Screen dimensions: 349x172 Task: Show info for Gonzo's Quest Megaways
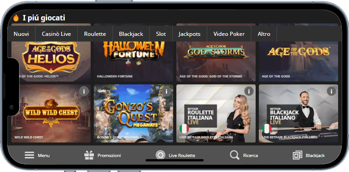pos(166,91)
